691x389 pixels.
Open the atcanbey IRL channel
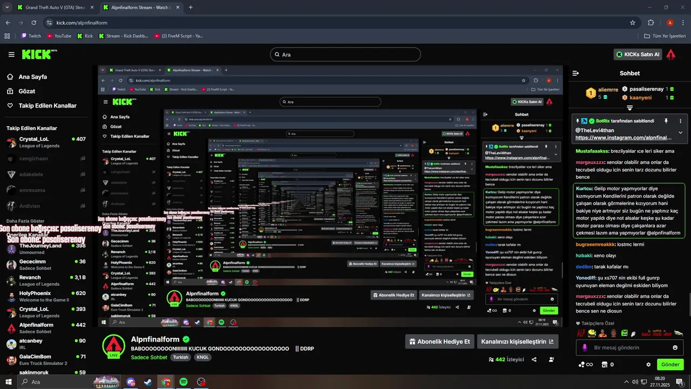(x=46, y=344)
